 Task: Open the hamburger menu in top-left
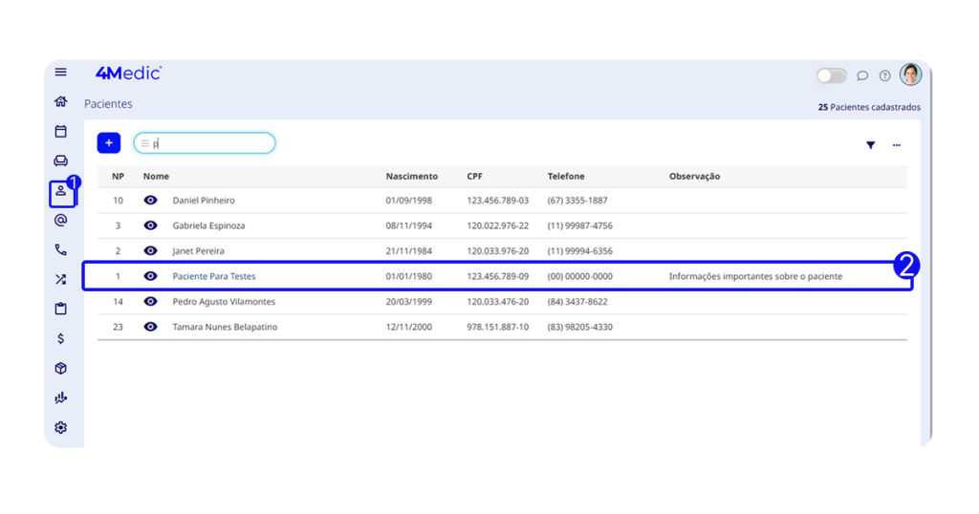point(61,73)
